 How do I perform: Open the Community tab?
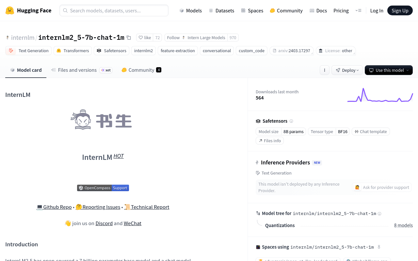[141, 70]
